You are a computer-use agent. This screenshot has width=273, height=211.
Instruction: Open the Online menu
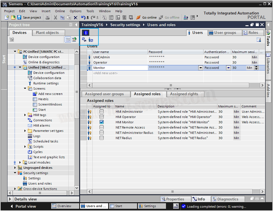pyautogui.click(x=60, y=11)
